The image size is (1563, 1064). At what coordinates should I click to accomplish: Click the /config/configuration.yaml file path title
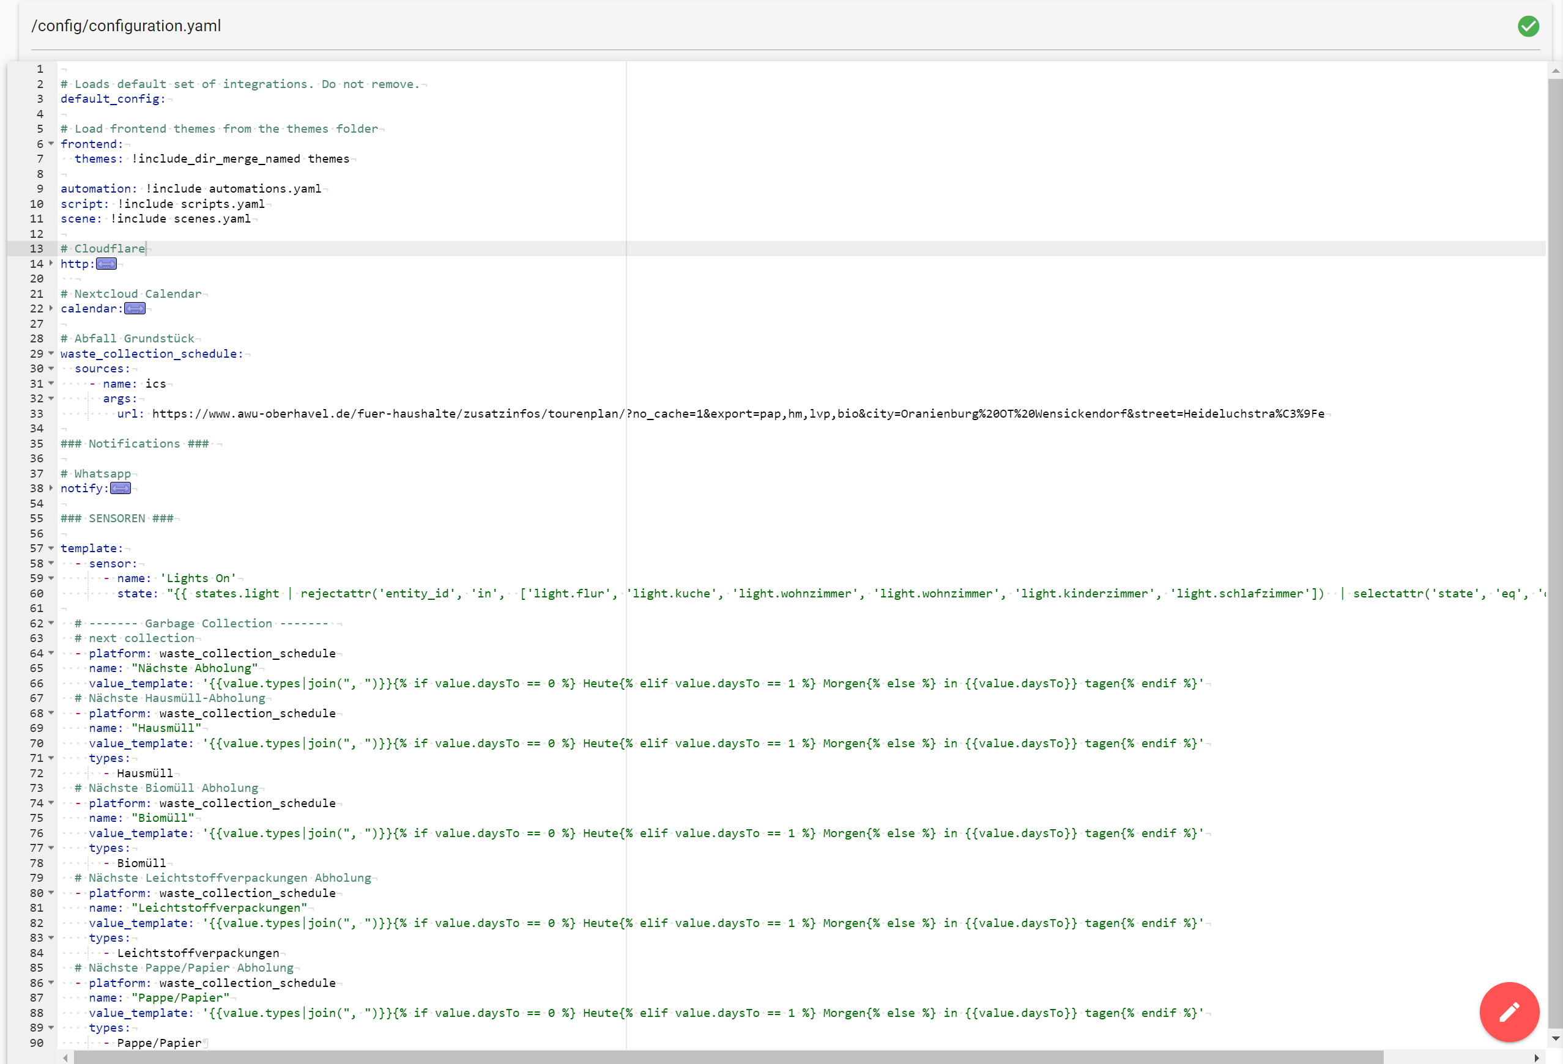tap(126, 26)
